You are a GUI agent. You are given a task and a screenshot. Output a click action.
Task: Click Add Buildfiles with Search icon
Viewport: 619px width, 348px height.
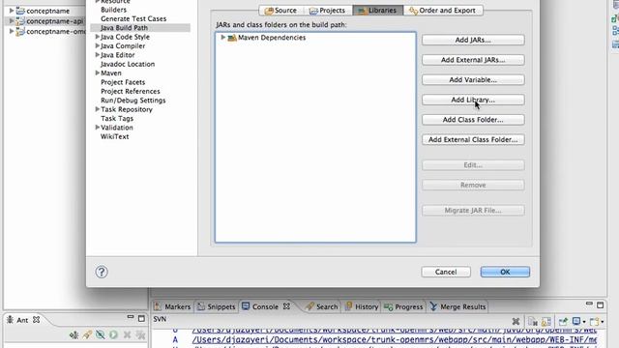coord(87,335)
